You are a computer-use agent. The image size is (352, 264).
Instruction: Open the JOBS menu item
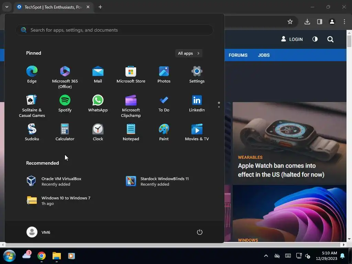[x=264, y=55]
